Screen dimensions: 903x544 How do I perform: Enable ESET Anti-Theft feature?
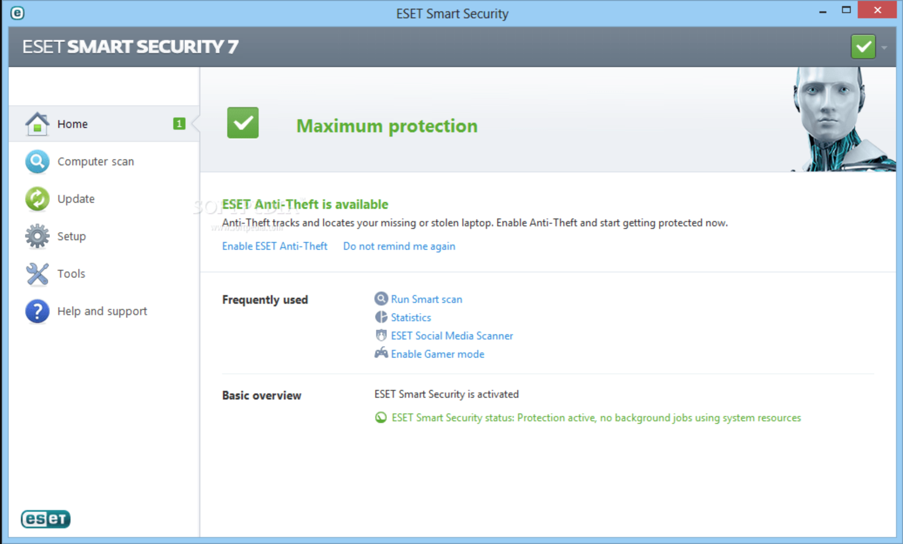pyautogui.click(x=274, y=246)
